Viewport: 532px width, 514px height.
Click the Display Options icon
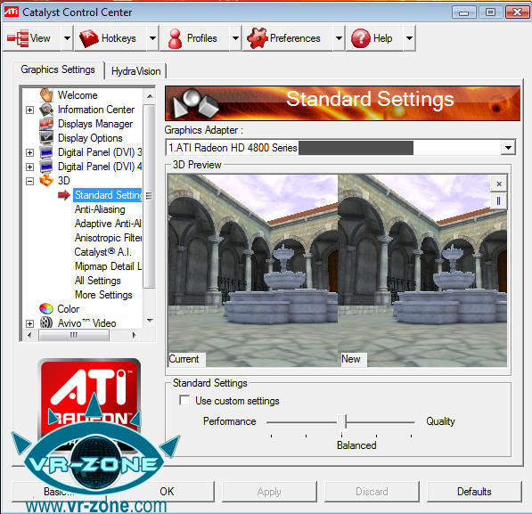[x=46, y=138]
